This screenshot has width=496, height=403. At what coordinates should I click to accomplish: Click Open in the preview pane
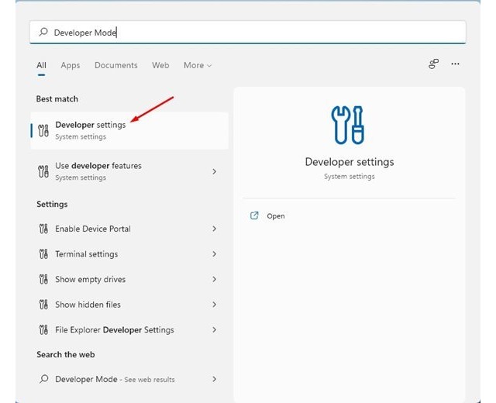(x=276, y=216)
